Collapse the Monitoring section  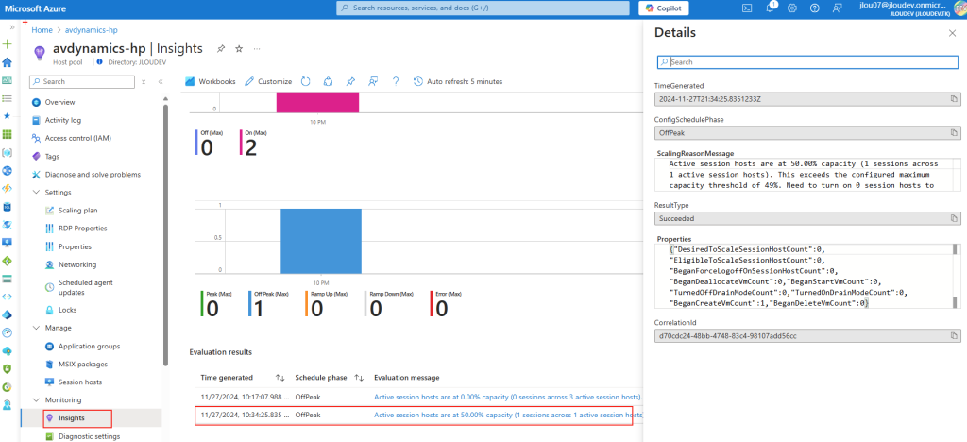coord(36,400)
